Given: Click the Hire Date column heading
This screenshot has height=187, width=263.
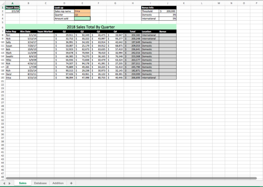Looking at the screenshot, I should (28, 31).
